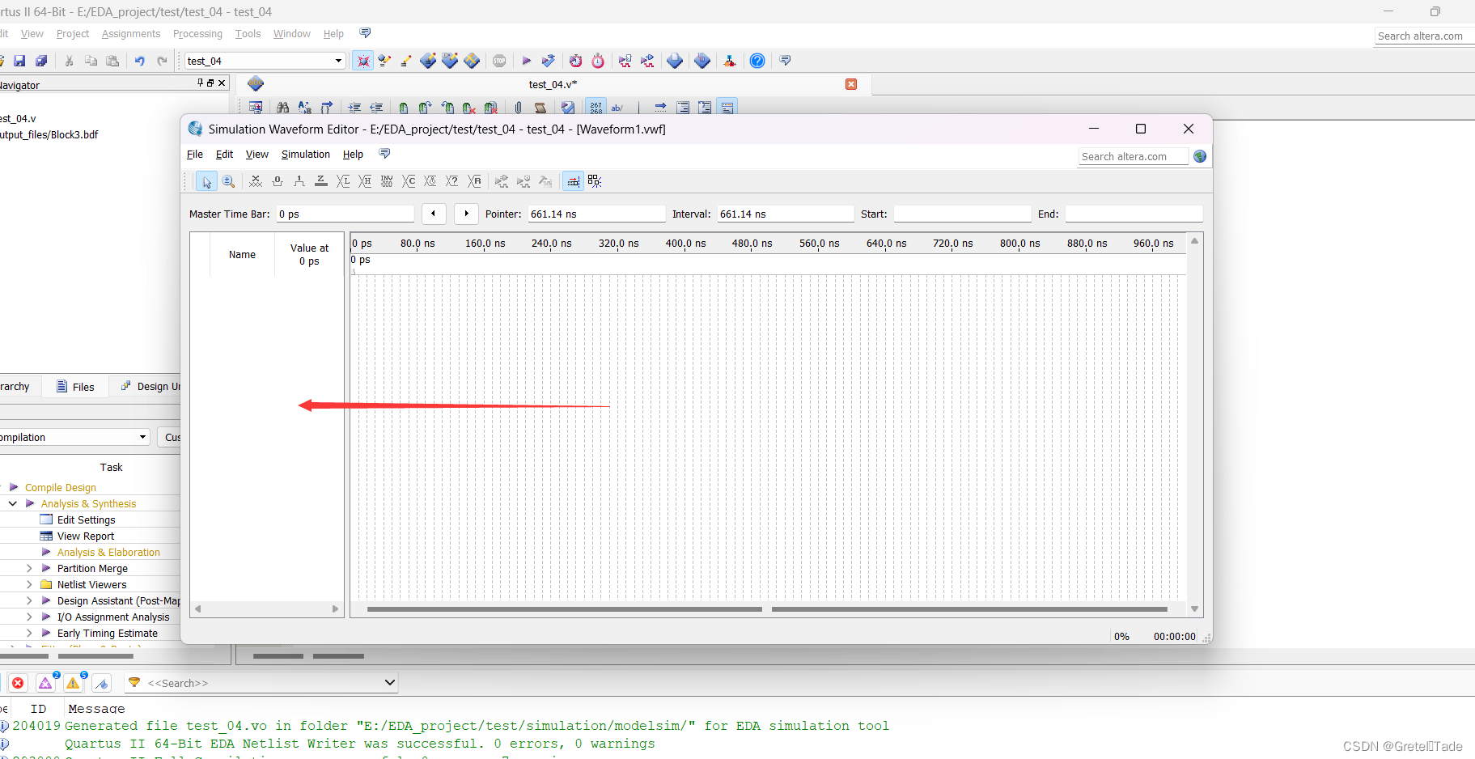
Task: Move master time bar to previous transition
Action: click(434, 214)
